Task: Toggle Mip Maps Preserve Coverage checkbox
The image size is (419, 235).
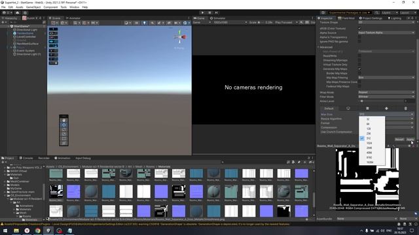Action: pos(359,82)
